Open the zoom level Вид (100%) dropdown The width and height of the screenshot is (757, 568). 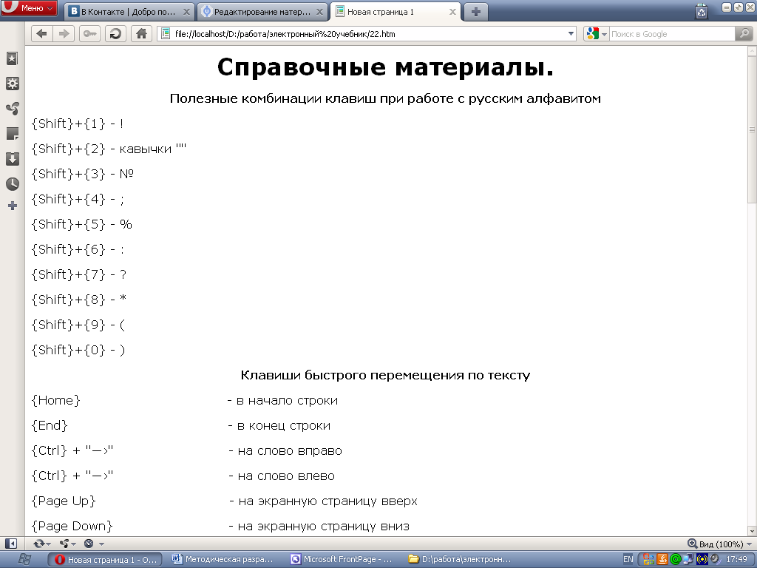(x=719, y=544)
